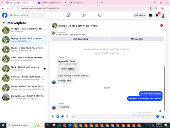This screenshot has width=170, height=128.
Task: Open the Groups icon in top navigation
Action: [100, 15]
